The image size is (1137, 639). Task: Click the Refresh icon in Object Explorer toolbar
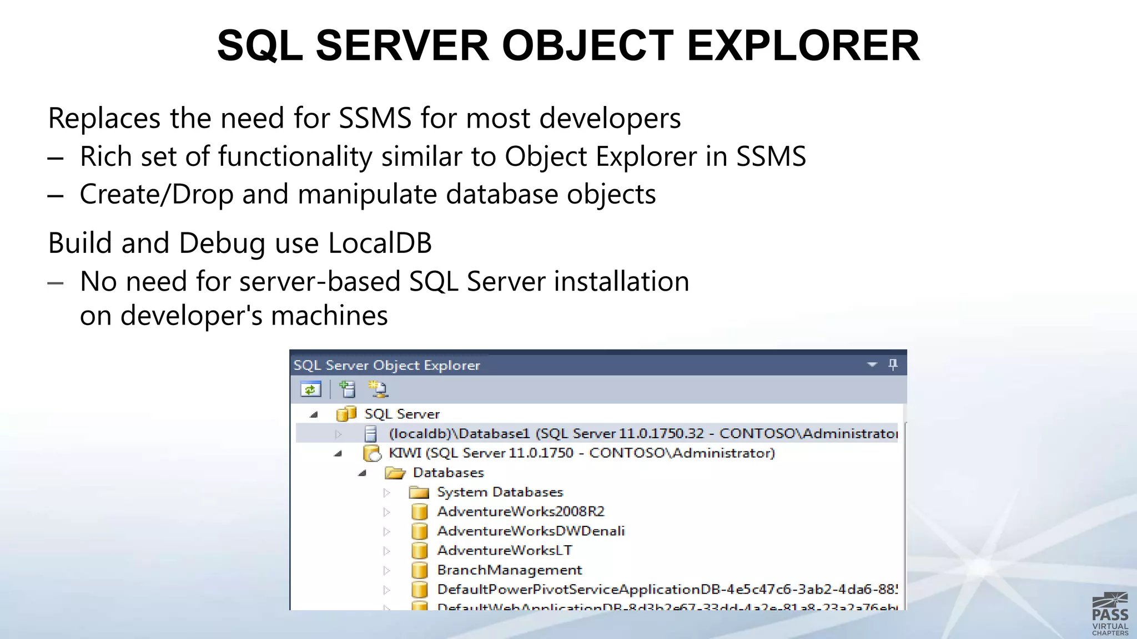[310, 389]
